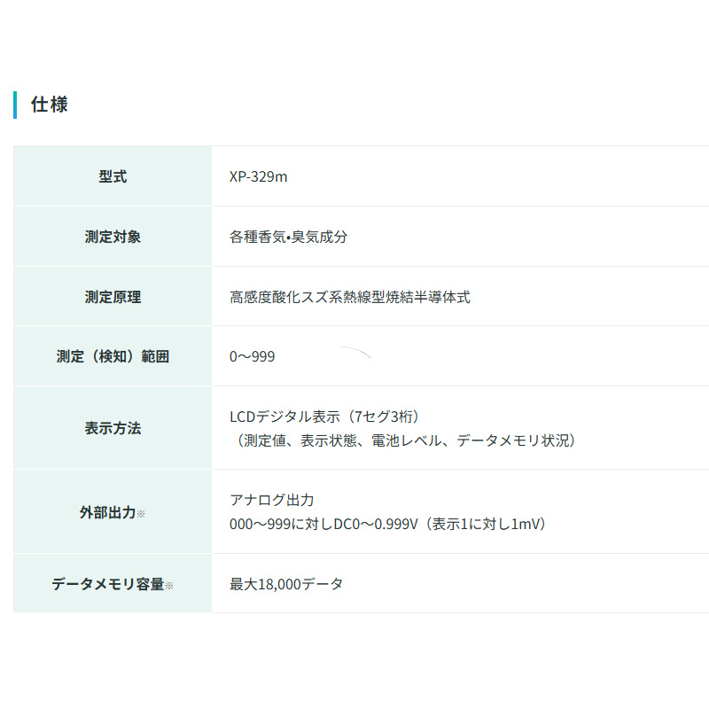
Task: Select the 外部出力 label text
Action: 107,512
